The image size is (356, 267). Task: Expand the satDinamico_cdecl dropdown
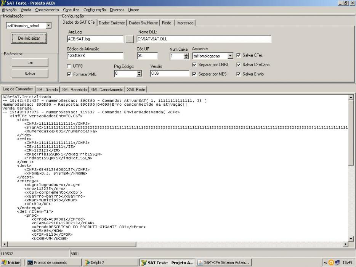pyautogui.click(x=48, y=26)
